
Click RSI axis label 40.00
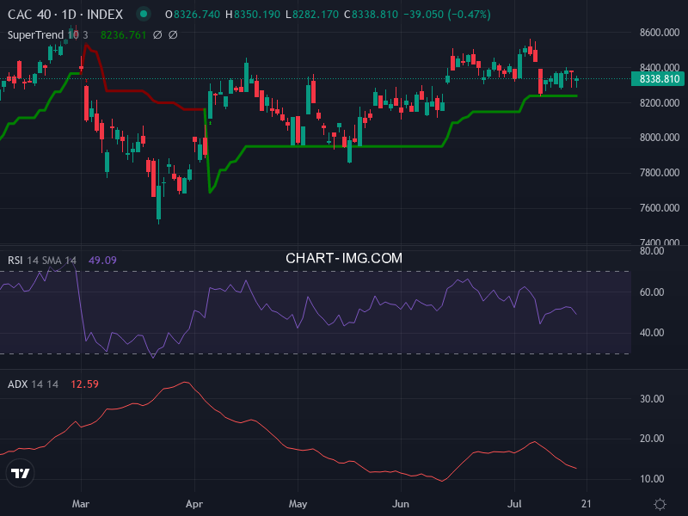pos(652,333)
